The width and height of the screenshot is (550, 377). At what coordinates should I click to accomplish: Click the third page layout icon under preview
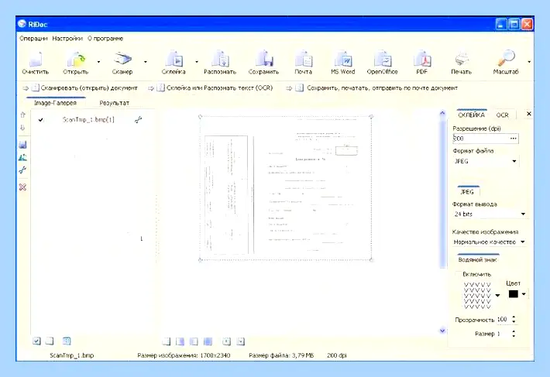point(194,341)
